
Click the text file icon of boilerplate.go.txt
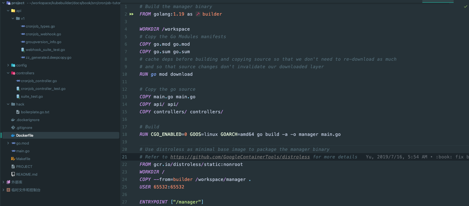coord(18,112)
